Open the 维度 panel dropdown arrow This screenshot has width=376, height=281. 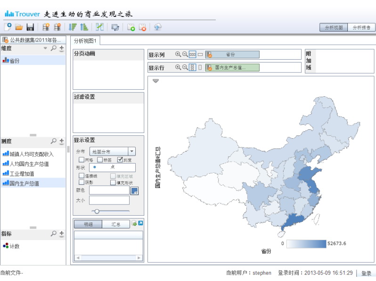coord(45,48)
